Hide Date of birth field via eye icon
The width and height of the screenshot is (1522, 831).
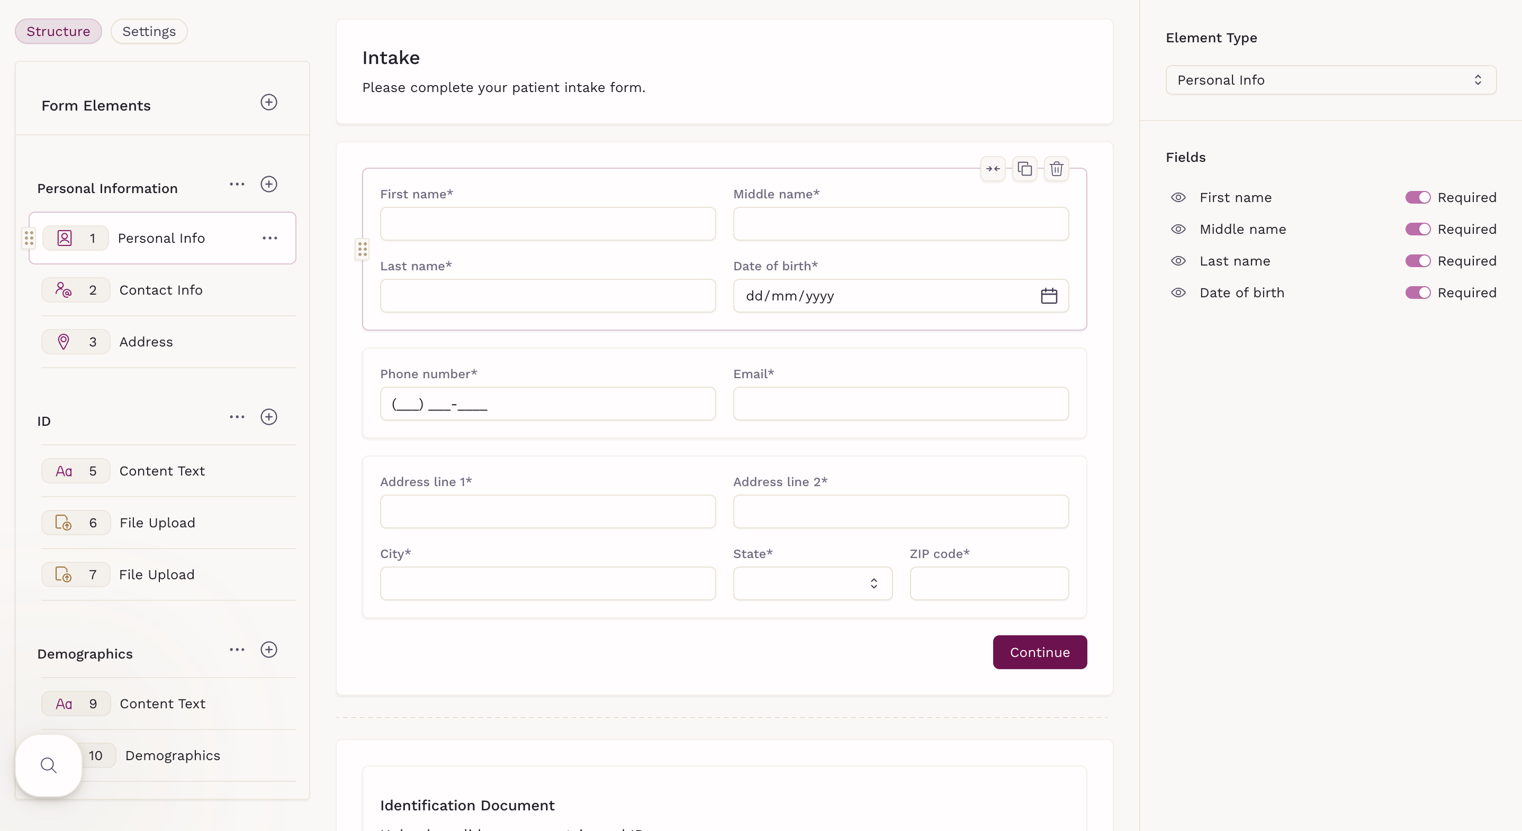1178,293
